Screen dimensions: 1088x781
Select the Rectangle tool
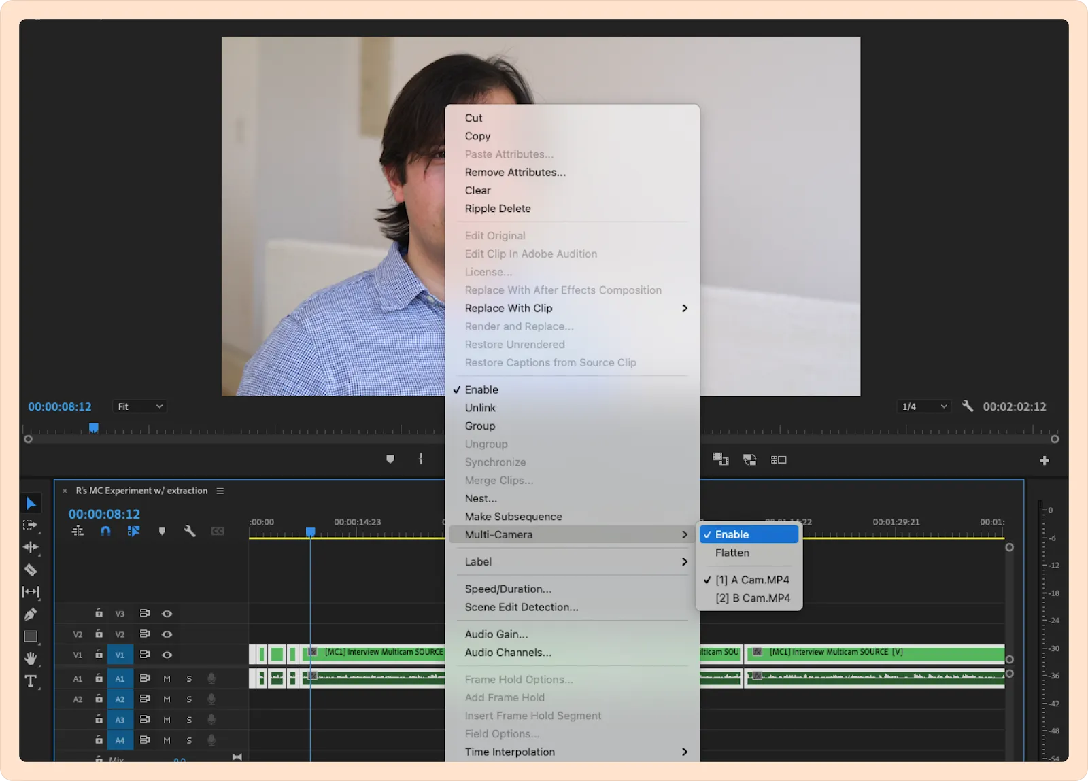click(31, 637)
